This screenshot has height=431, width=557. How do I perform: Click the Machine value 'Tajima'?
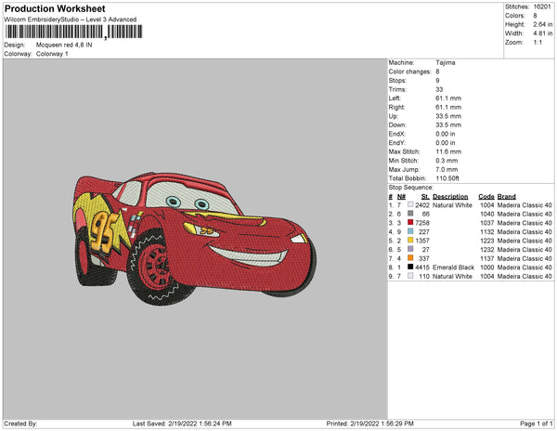[446, 62]
